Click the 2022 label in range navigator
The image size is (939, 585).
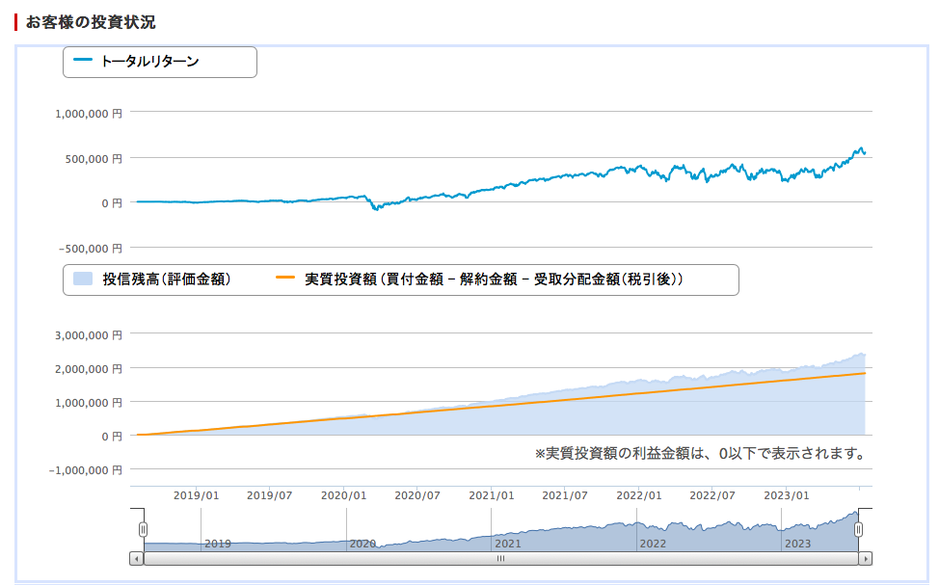coord(653,544)
